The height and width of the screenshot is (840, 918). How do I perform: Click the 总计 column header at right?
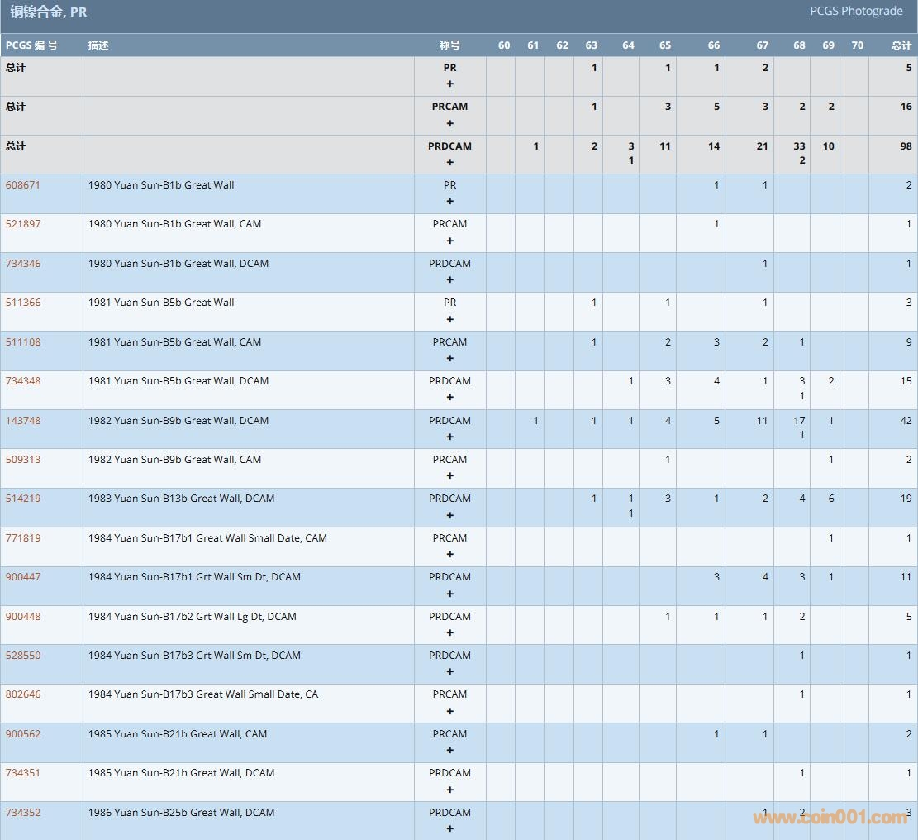[x=901, y=45]
